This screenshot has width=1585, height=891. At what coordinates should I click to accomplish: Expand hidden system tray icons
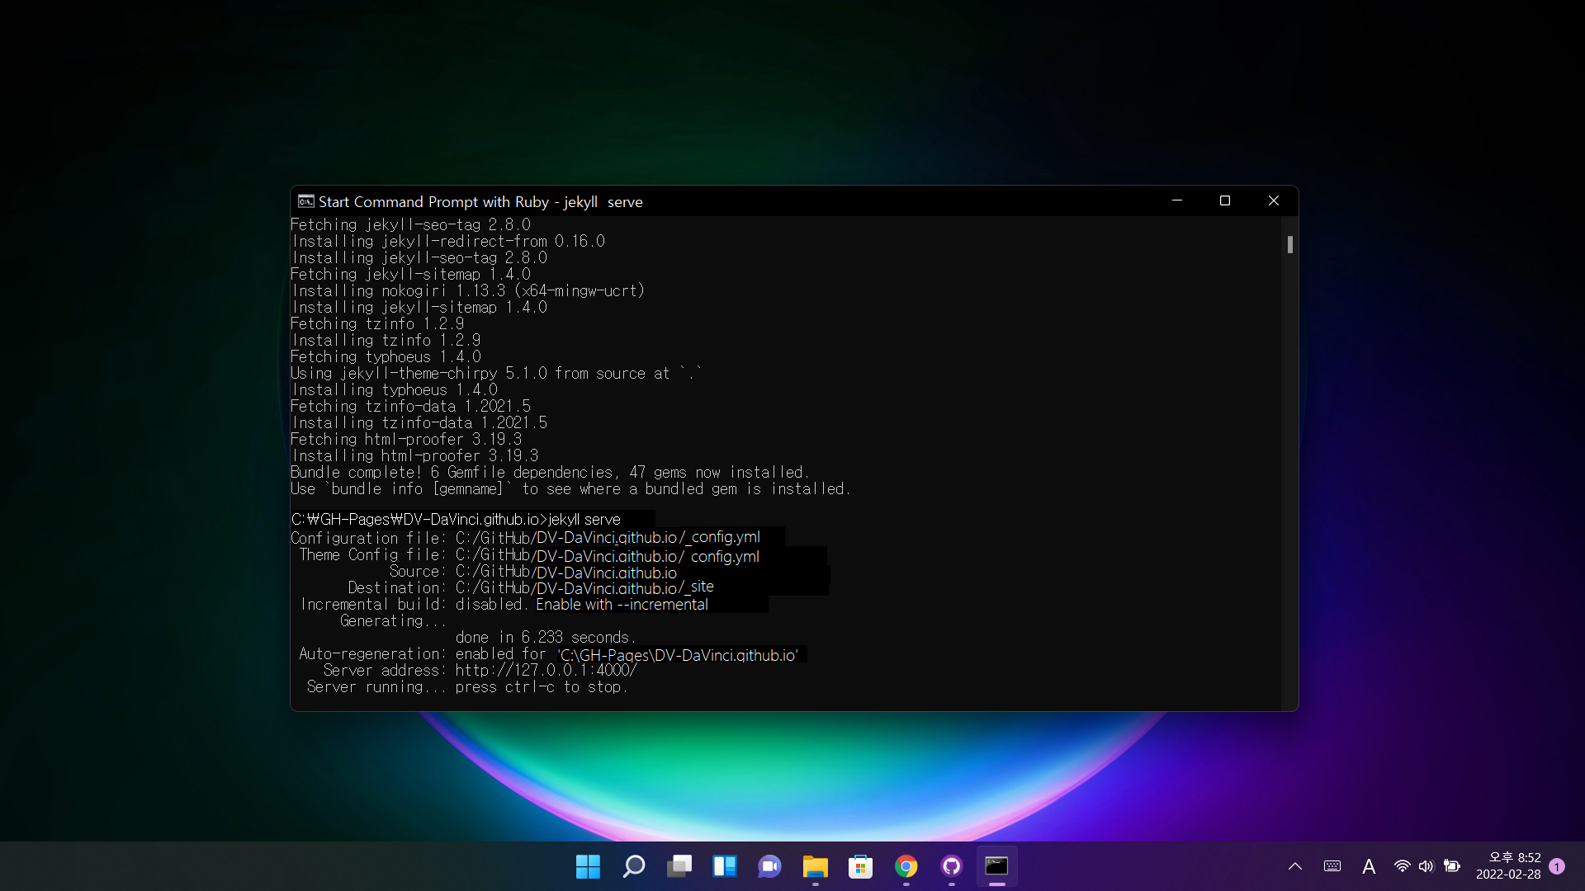tap(1295, 866)
